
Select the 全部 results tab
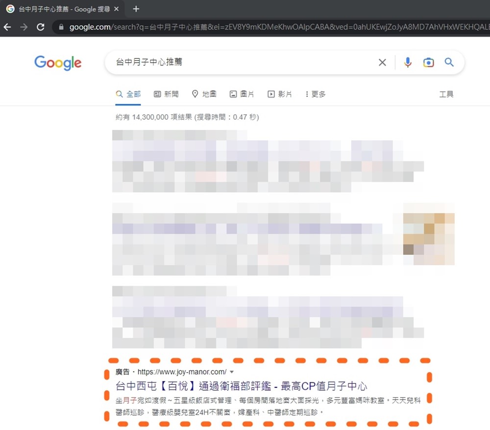pyautogui.click(x=128, y=94)
